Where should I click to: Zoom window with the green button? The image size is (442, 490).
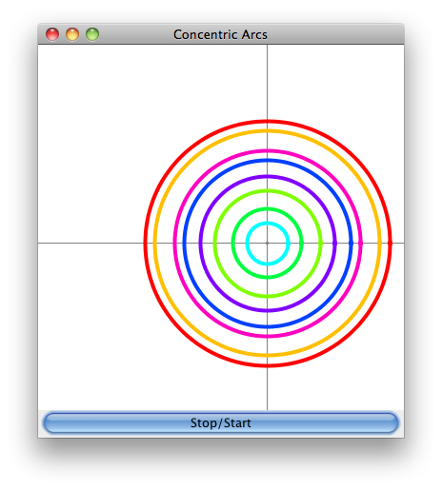[92, 34]
